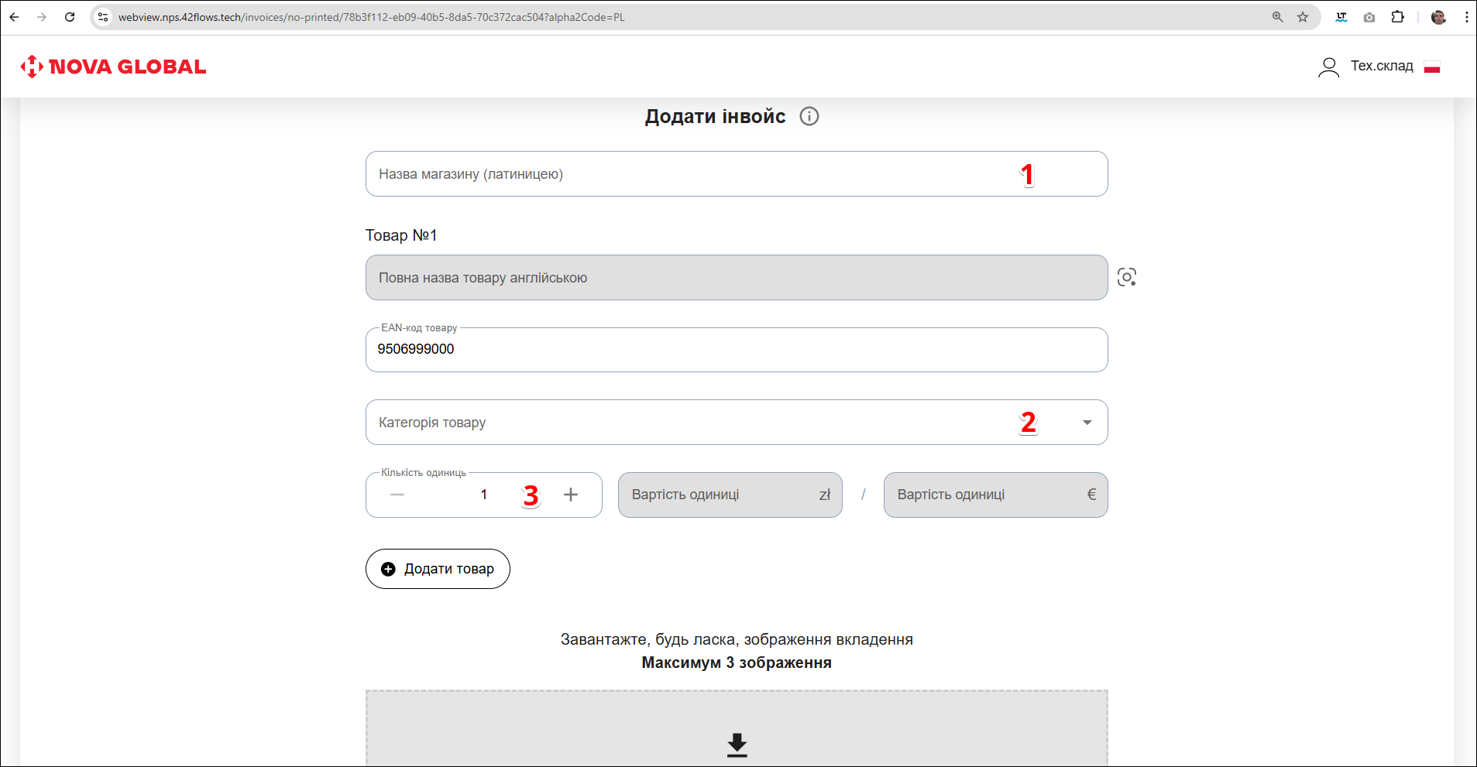Click the info icon beside Додати інвойс

pos(809,116)
